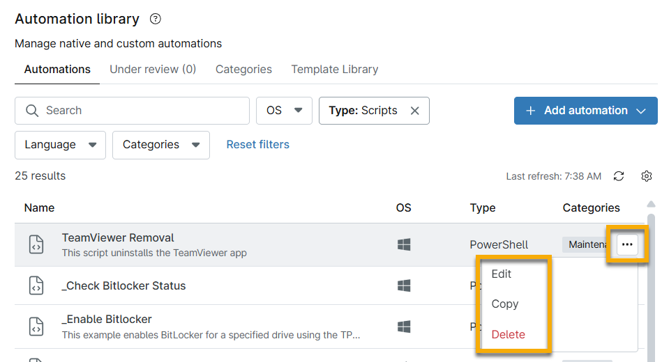Click Windows OS icon in TeamViewer Removal row
This screenshot has height=362, width=662.
tap(403, 244)
